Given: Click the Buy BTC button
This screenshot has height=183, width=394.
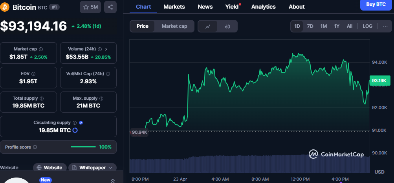Looking at the screenshot, I should point(376,5).
